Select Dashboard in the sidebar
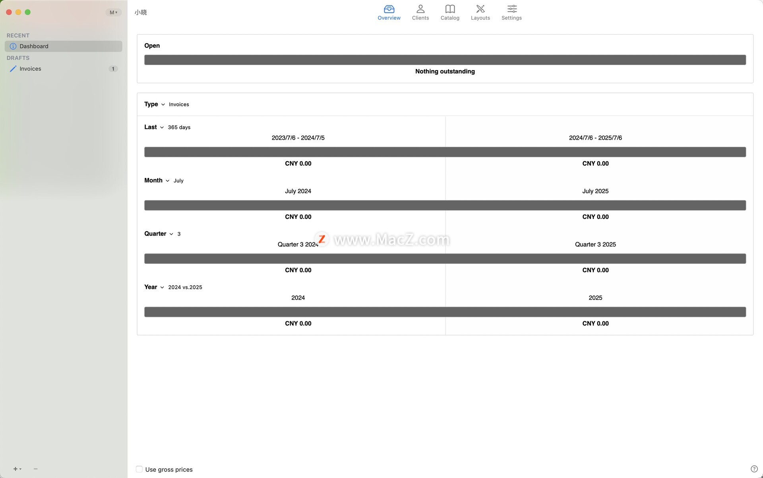Image resolution: width=763 pixels, height=478 pixels. [x=64, y=46]
